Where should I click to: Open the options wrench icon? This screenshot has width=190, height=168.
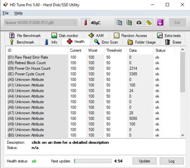click(x=149, y=23)
